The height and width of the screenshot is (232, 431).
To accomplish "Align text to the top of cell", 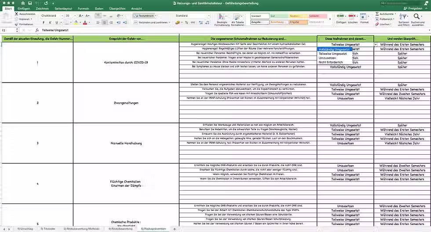I will [x=98, y=16].
